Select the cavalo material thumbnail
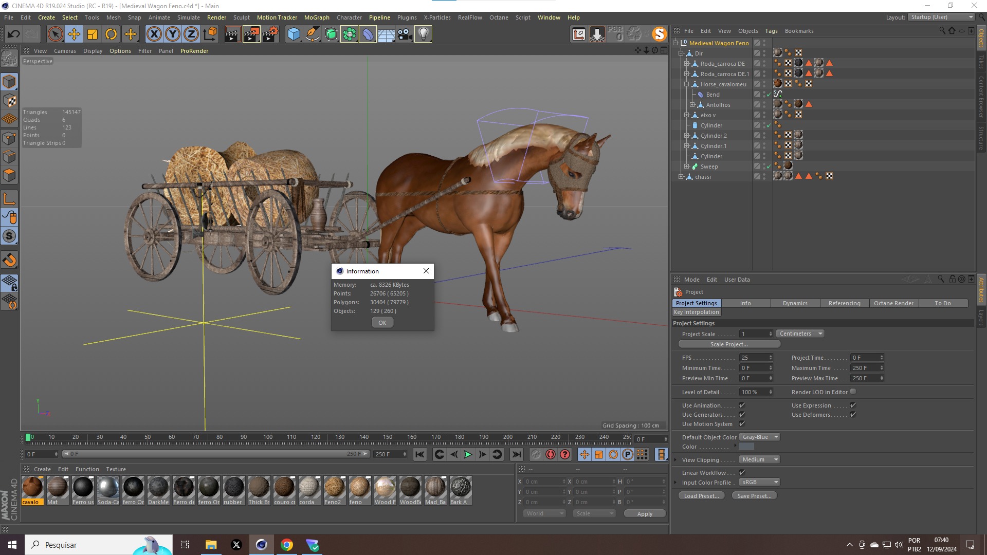The image size is (987, 555). point(32,491)
